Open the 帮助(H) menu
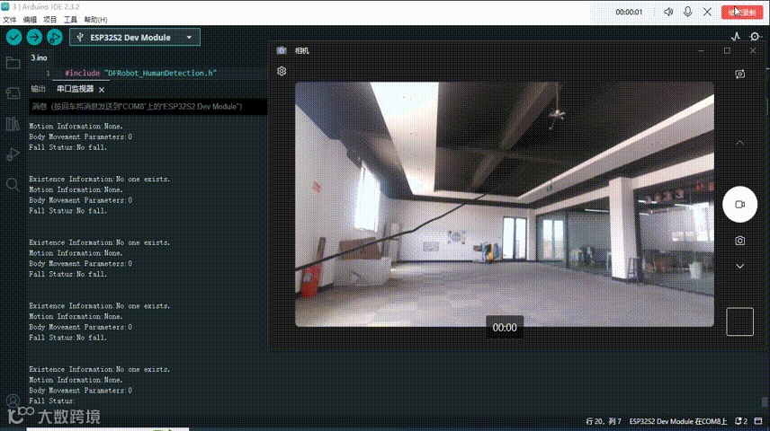 [x=95, y=20]
